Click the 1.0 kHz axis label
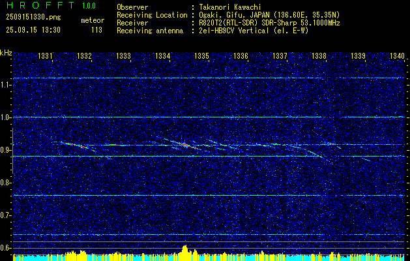 (5, 117)
